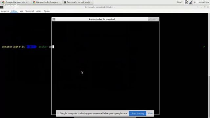Click the Stop sharing button
This screenshot has width=210, height=118.
[x=137, y=113]
